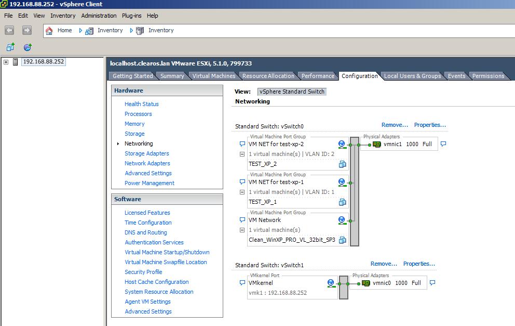
Task: Switch to the Permissions tab
Action: 488,76
